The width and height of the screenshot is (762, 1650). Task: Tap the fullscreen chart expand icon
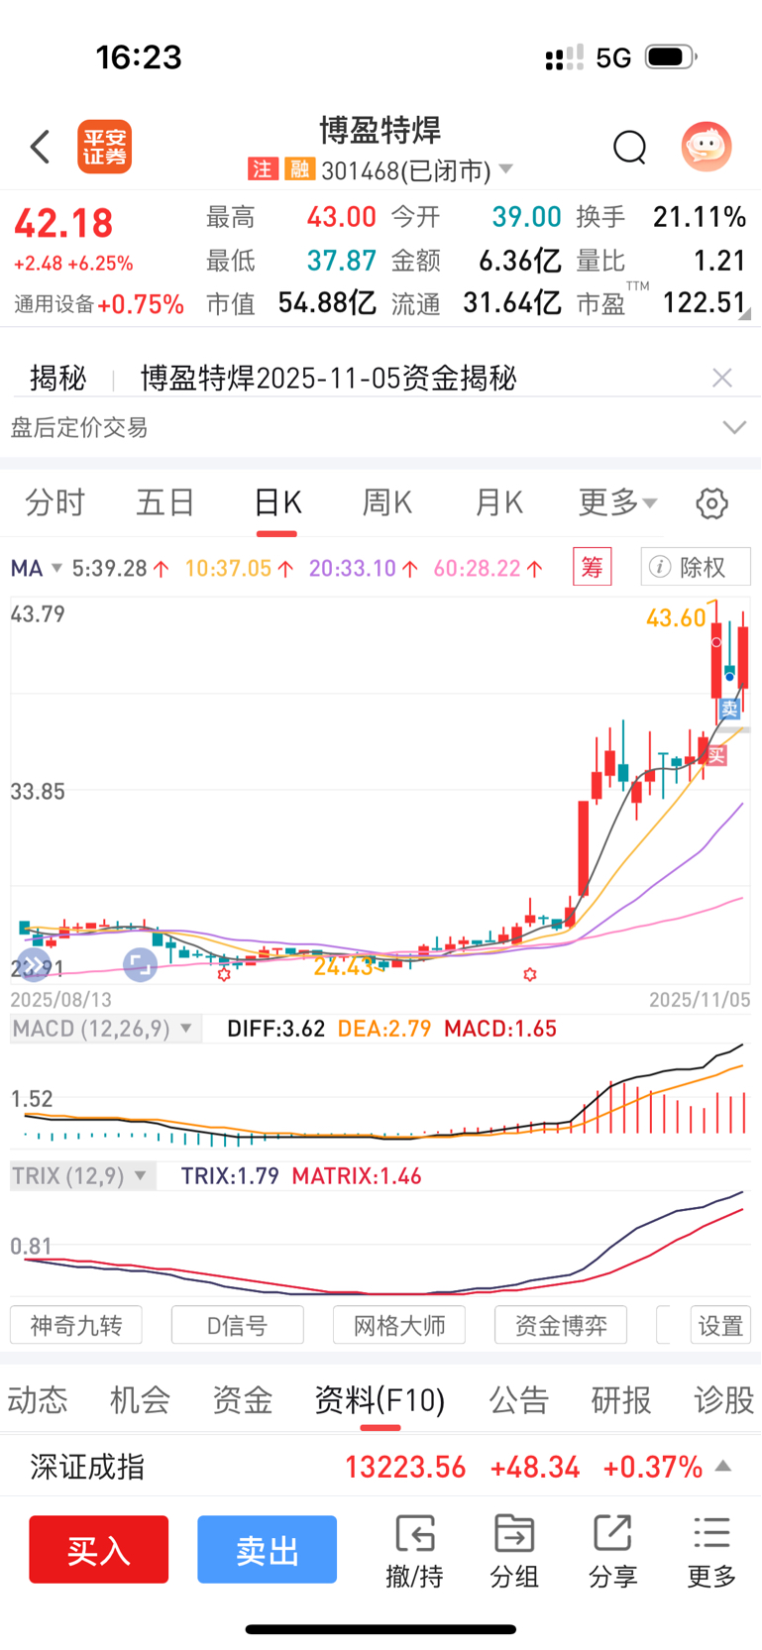(140, 964)
